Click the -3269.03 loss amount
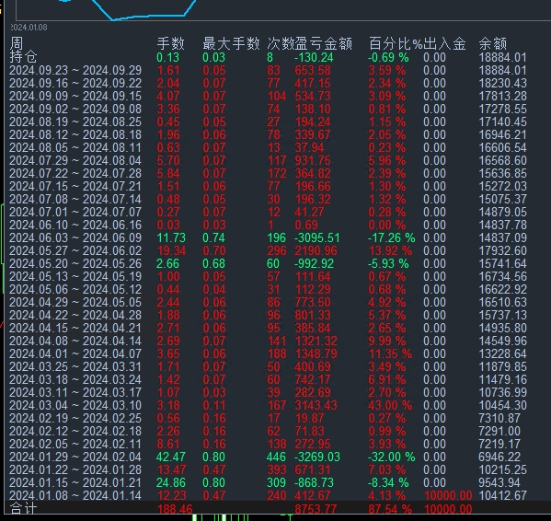 [317, 457]
